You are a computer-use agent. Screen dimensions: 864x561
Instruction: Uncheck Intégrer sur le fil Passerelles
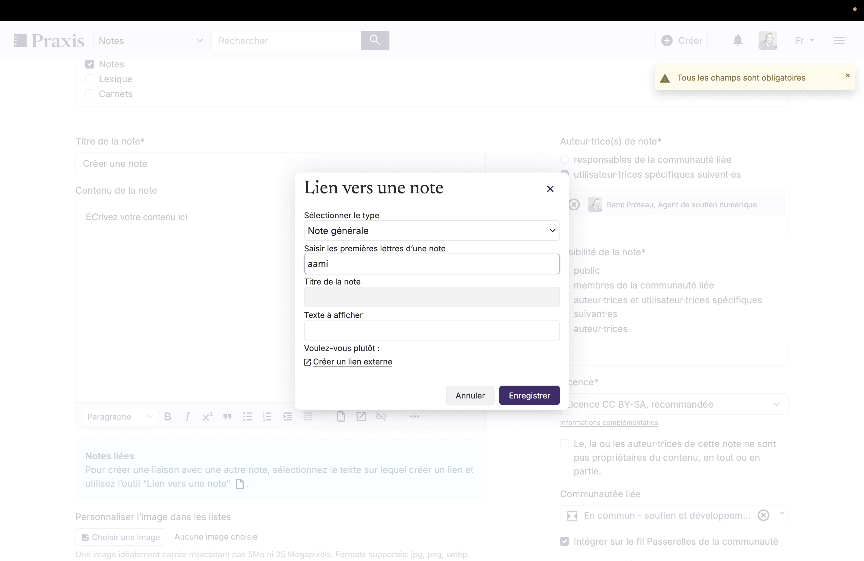pos(565,541)
